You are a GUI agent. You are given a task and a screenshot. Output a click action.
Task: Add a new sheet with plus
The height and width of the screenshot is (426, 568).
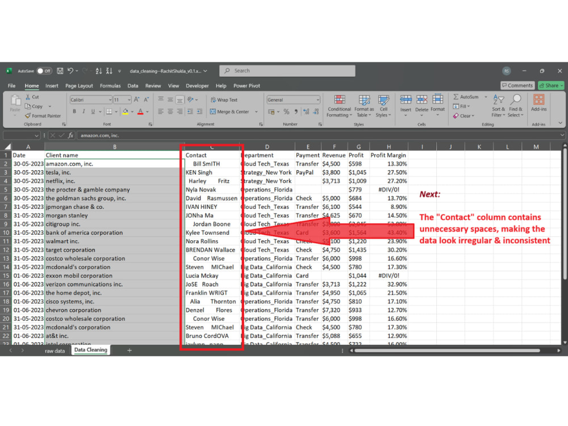130,350
